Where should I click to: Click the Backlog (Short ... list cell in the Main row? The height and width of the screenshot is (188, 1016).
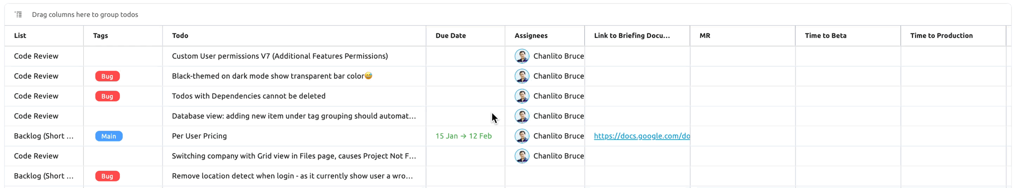click(44, 136)
